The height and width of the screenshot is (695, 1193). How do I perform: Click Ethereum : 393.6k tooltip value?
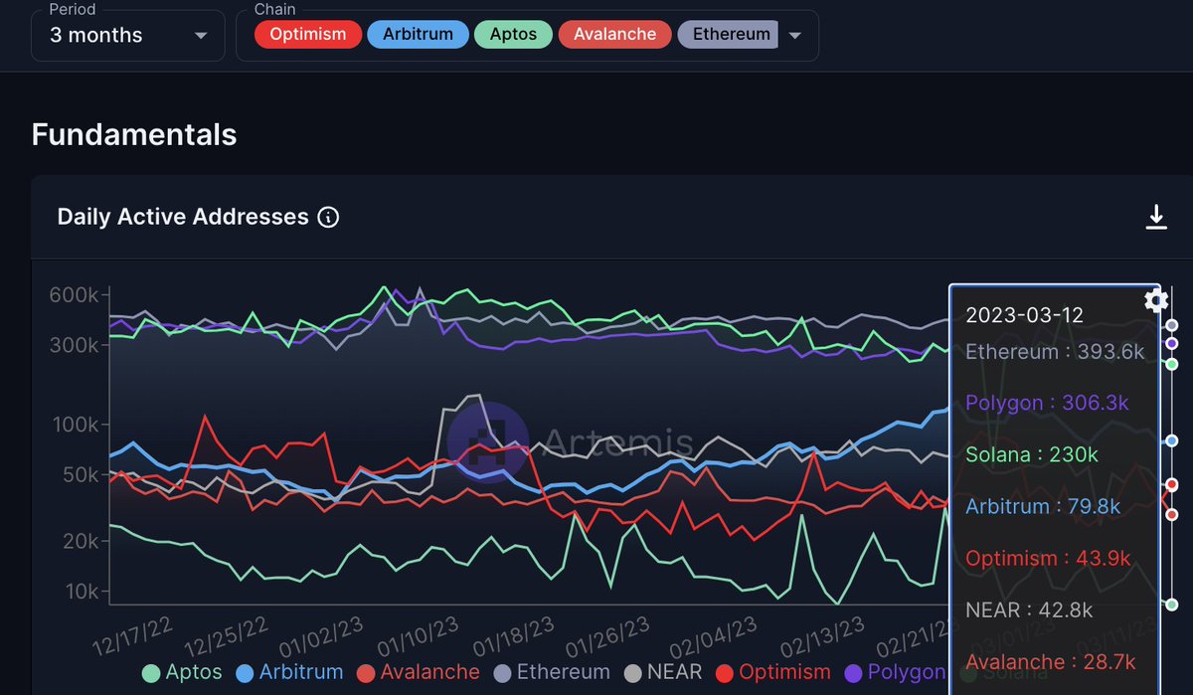pyautogui.click(x=1055, y=352)
